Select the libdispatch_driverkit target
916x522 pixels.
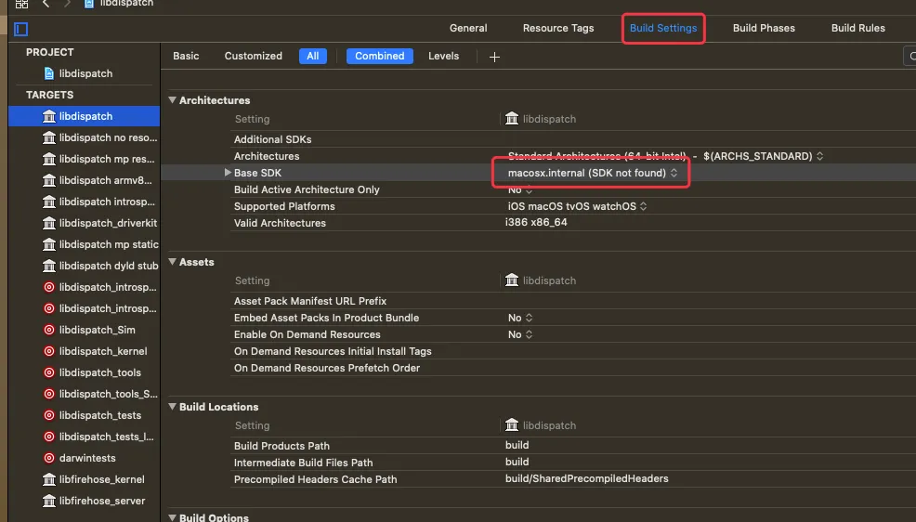(100, 223)
